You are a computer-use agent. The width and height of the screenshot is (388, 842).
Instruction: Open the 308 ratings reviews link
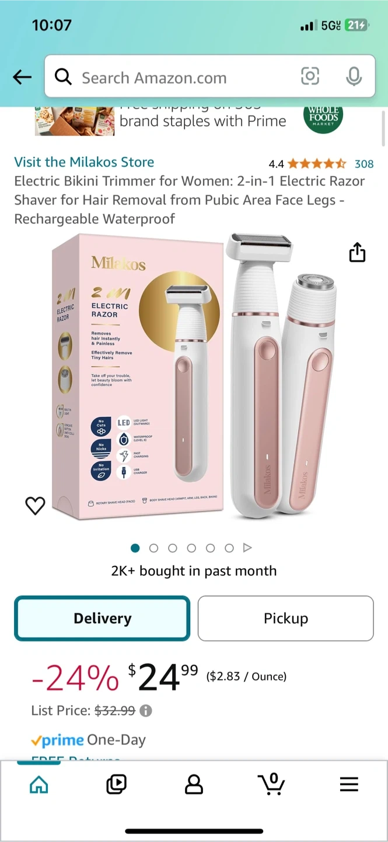point(364,164)
